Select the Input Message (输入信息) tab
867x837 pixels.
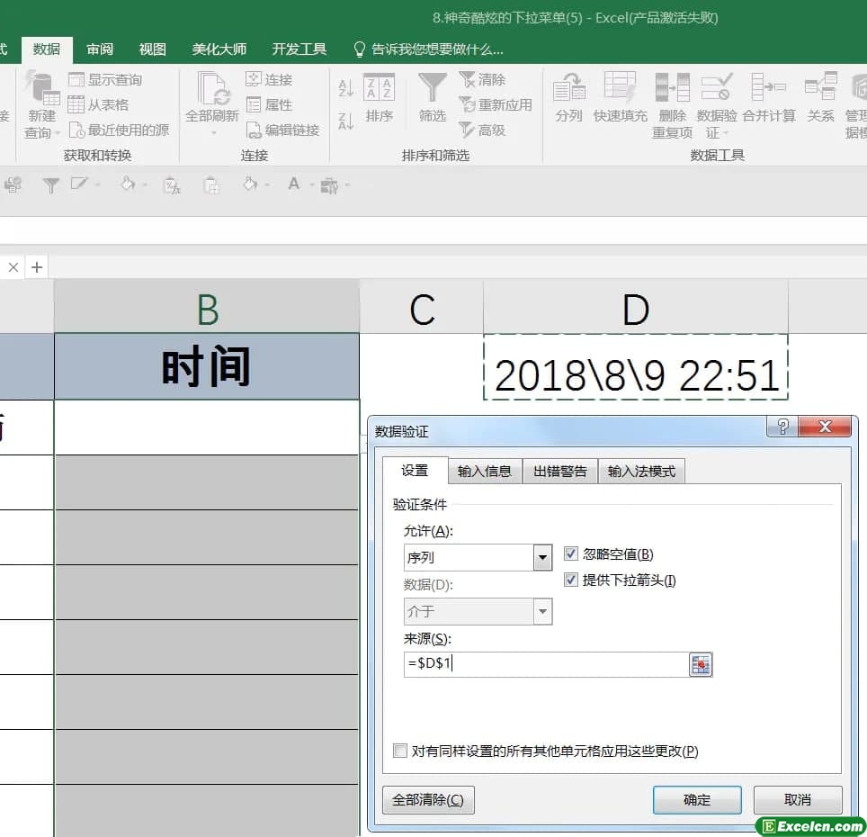[x=485, y=472]
